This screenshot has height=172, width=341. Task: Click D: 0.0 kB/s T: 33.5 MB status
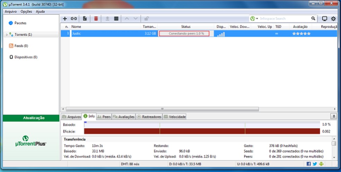point(185,164)
